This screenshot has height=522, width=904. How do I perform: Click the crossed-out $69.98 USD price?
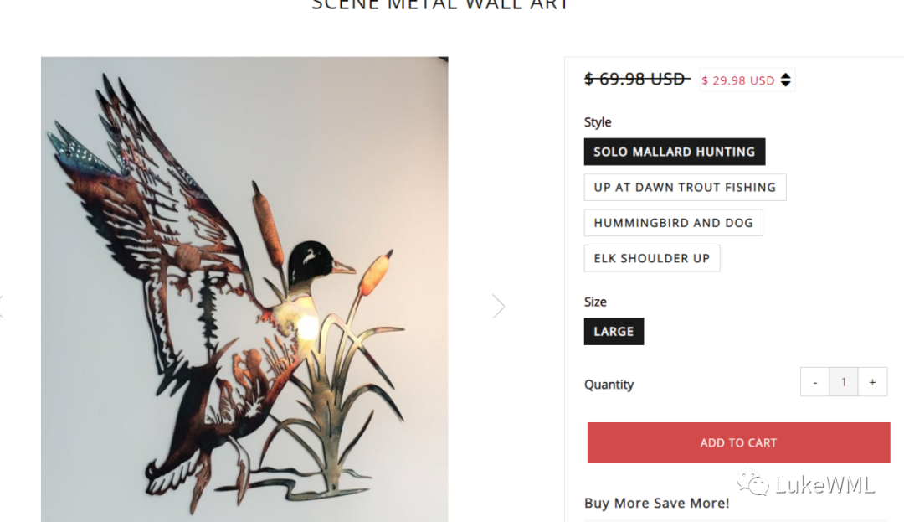(635, 80)
